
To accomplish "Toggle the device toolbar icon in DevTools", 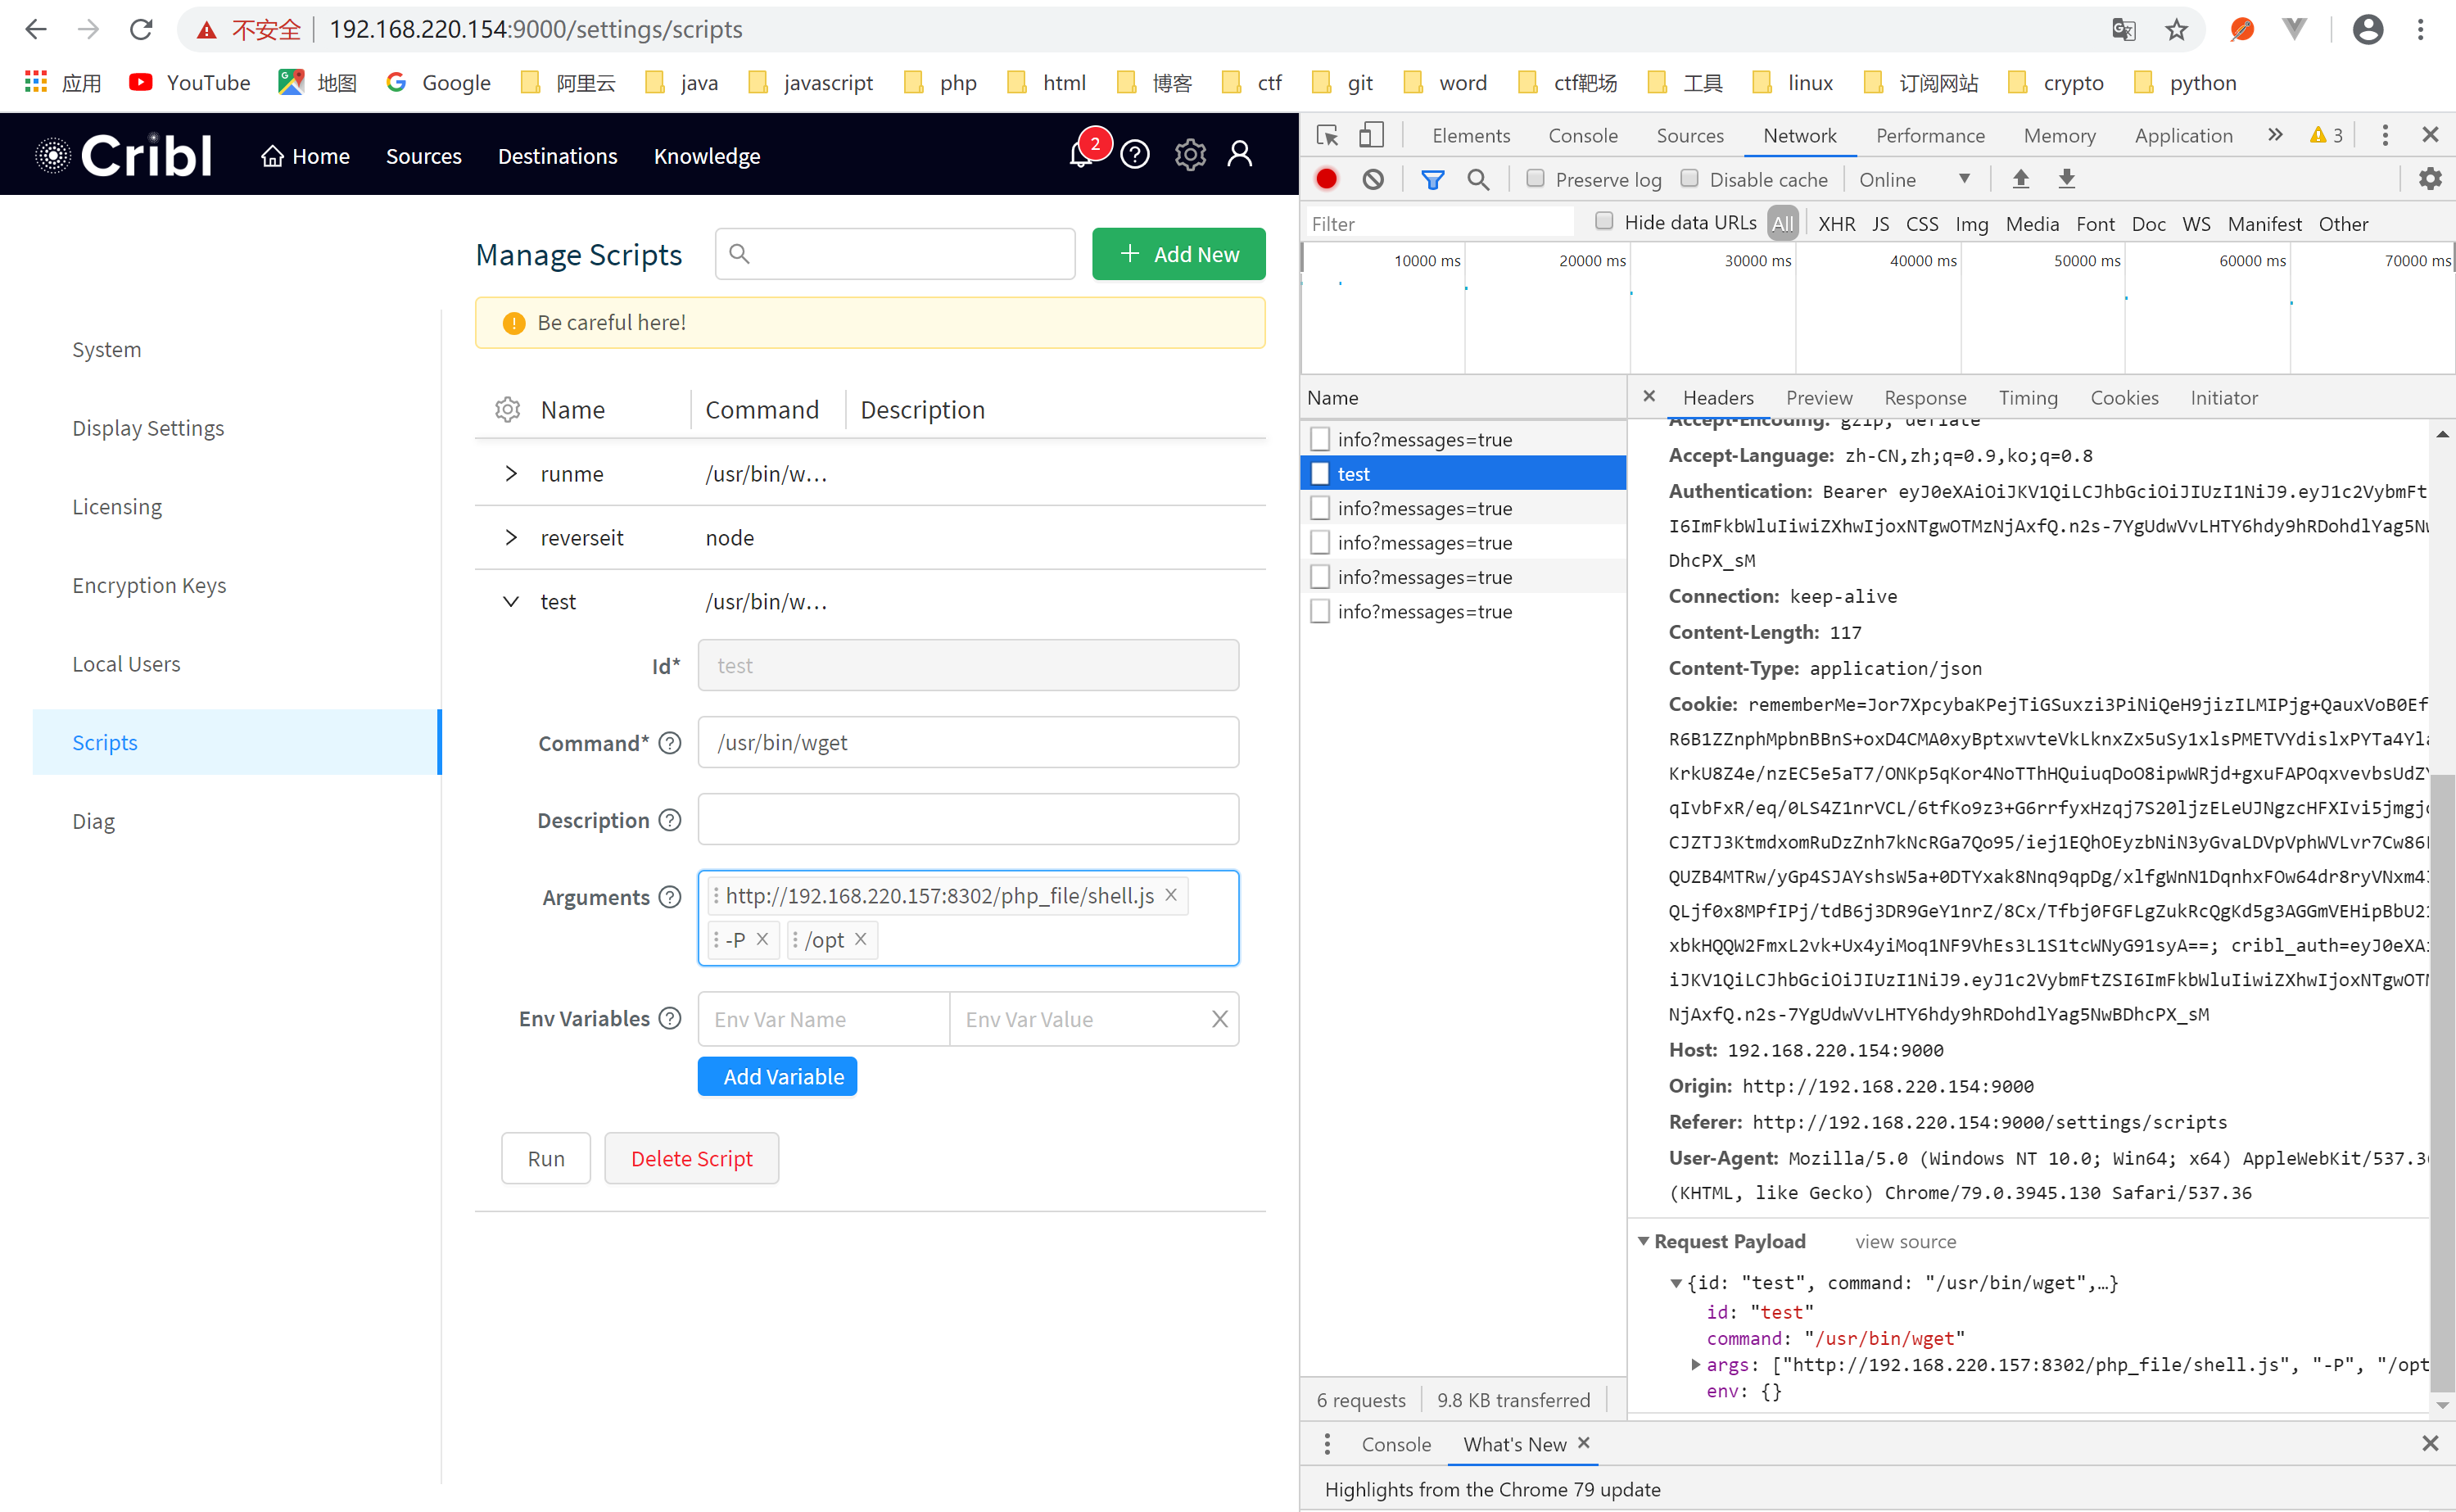I will (1370, 135).
